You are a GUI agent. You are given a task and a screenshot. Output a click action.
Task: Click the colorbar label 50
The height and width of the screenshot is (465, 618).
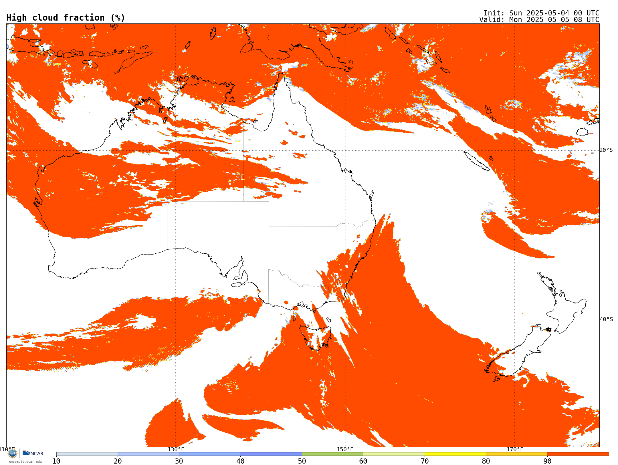point(302,461)
